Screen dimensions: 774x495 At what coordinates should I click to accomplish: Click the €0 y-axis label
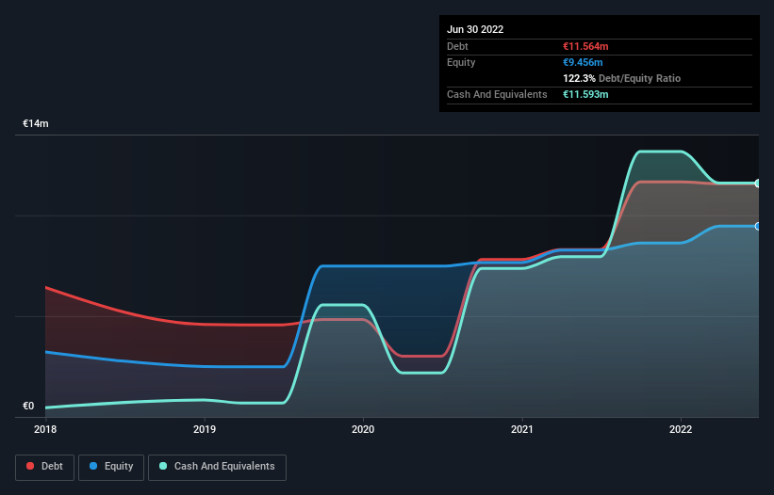28,406
